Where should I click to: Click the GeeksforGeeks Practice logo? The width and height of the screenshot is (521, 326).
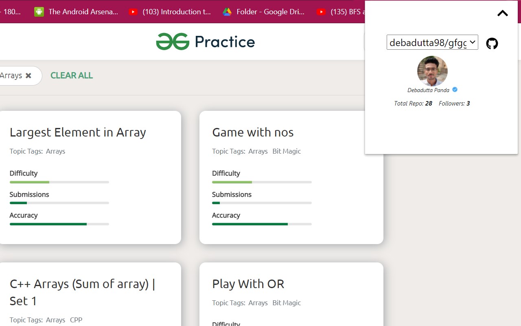coord(206,42)
